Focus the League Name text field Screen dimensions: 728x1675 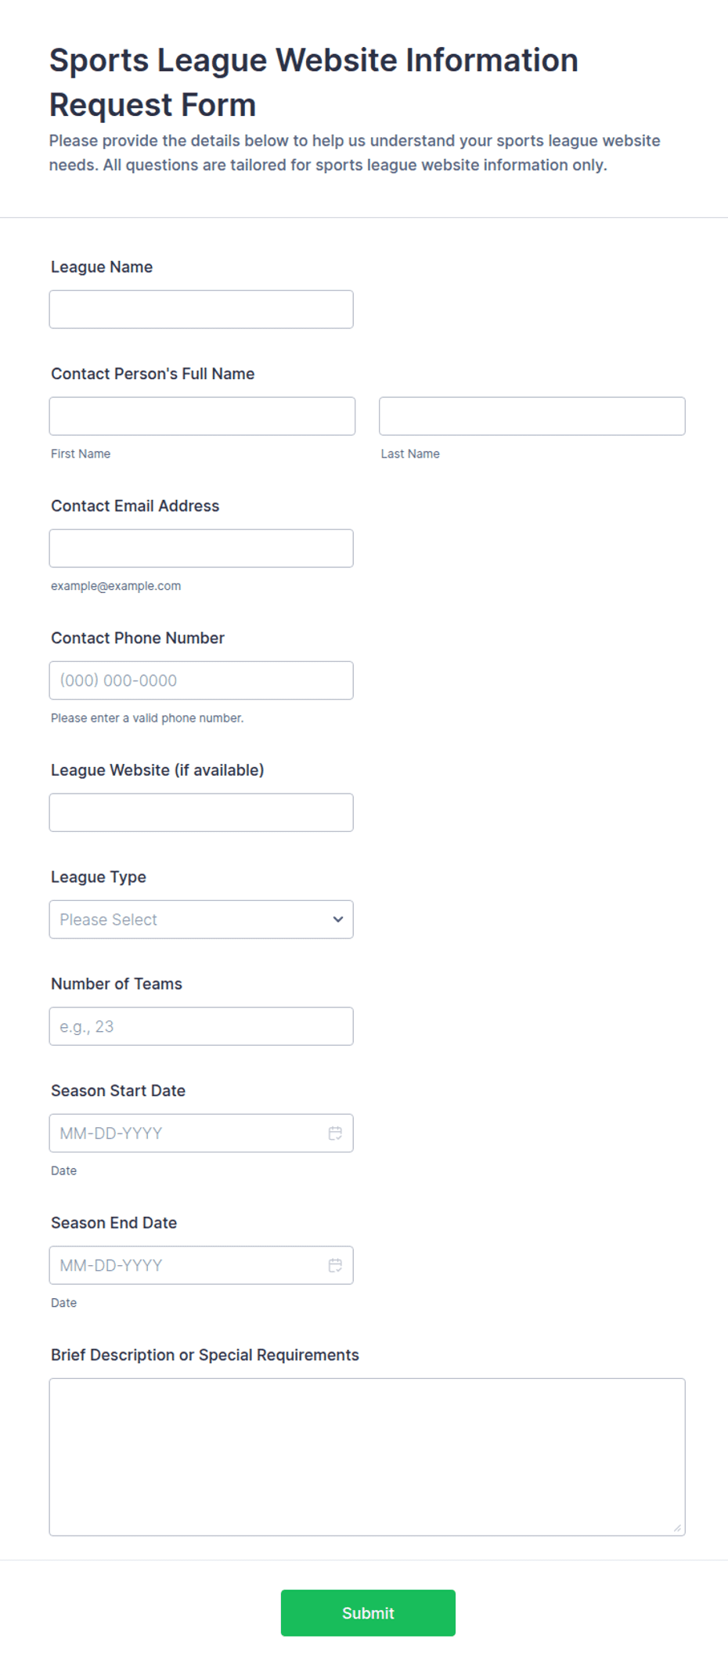click(x=201, y=309)
